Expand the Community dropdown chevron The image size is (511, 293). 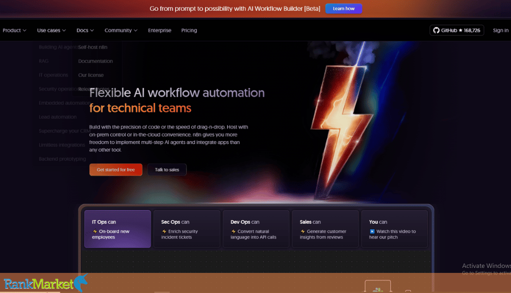(135, 30)
